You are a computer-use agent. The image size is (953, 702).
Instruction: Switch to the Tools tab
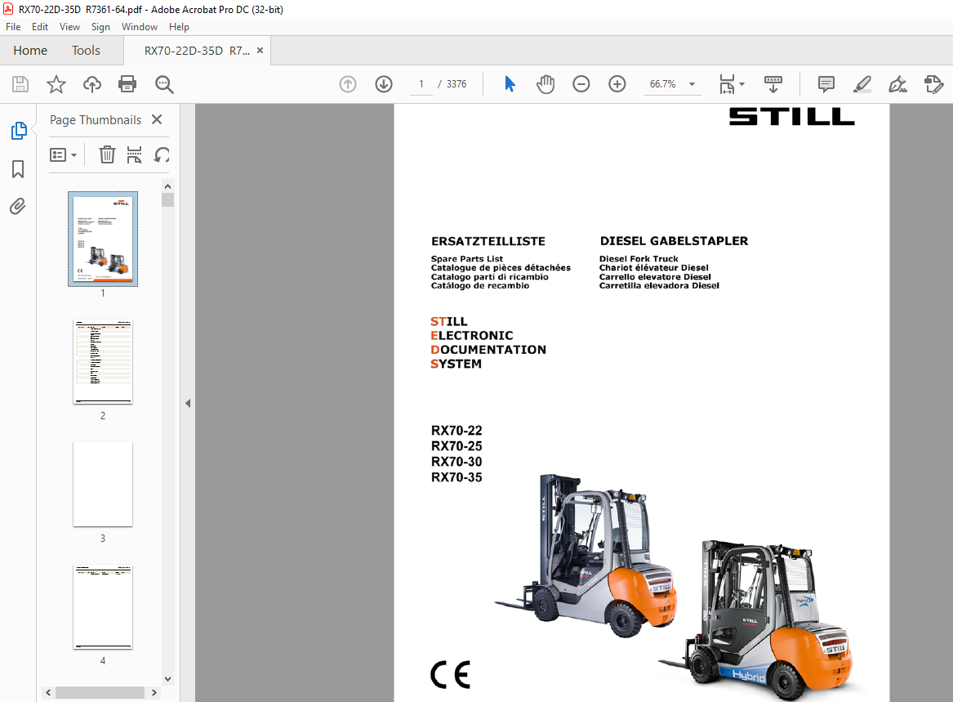[86, 51]
